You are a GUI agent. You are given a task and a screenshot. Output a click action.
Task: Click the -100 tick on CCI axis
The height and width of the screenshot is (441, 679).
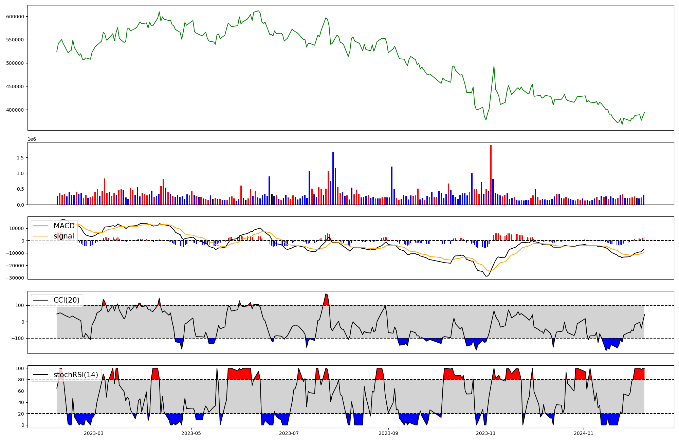[x=18, y=338]
